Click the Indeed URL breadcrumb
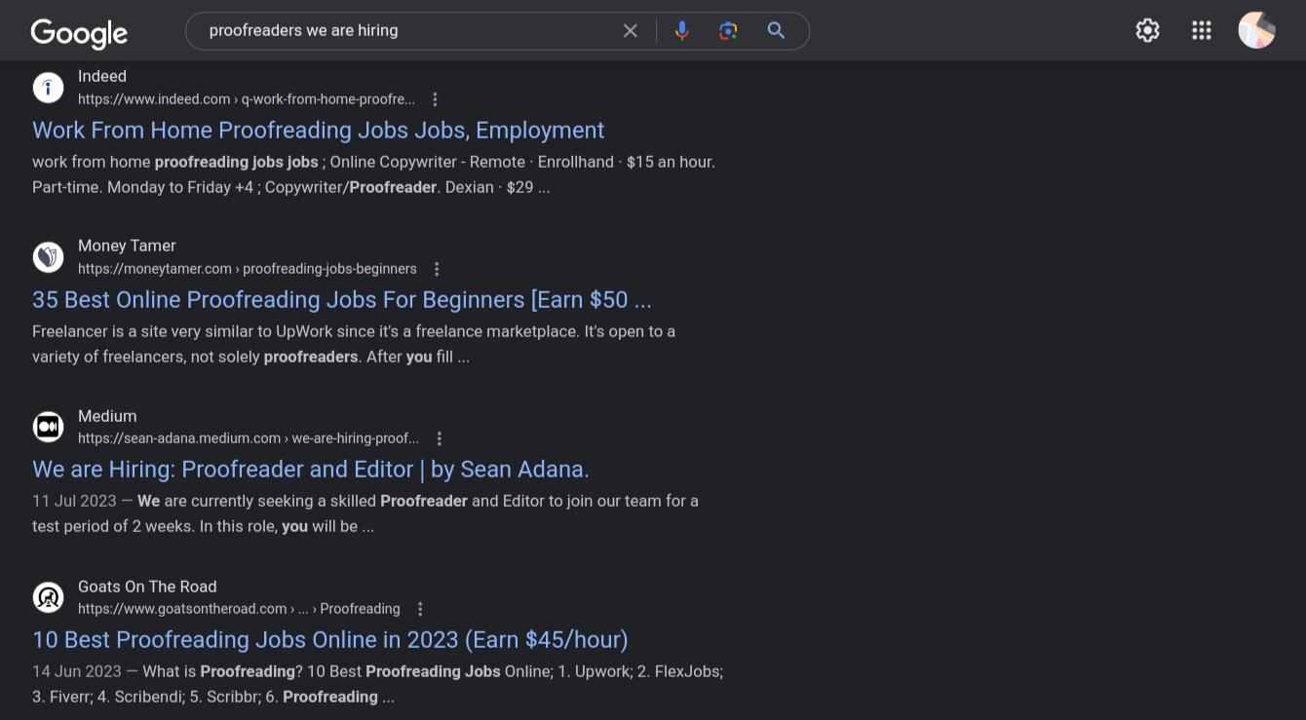This screenshot has width=1306, height=720. click(x=247, y=99)
